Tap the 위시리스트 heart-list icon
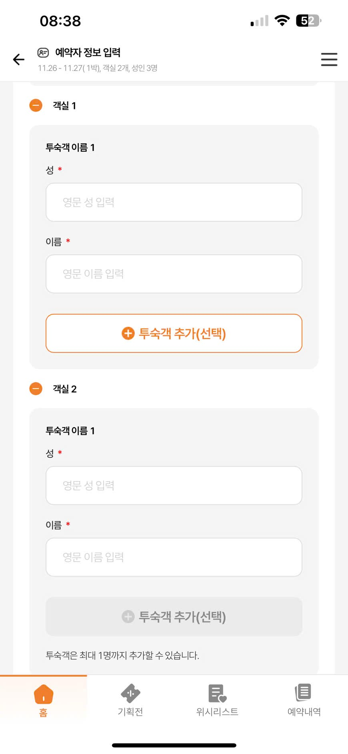Screen dimensions: 348x754 click(x=217, y=693)
